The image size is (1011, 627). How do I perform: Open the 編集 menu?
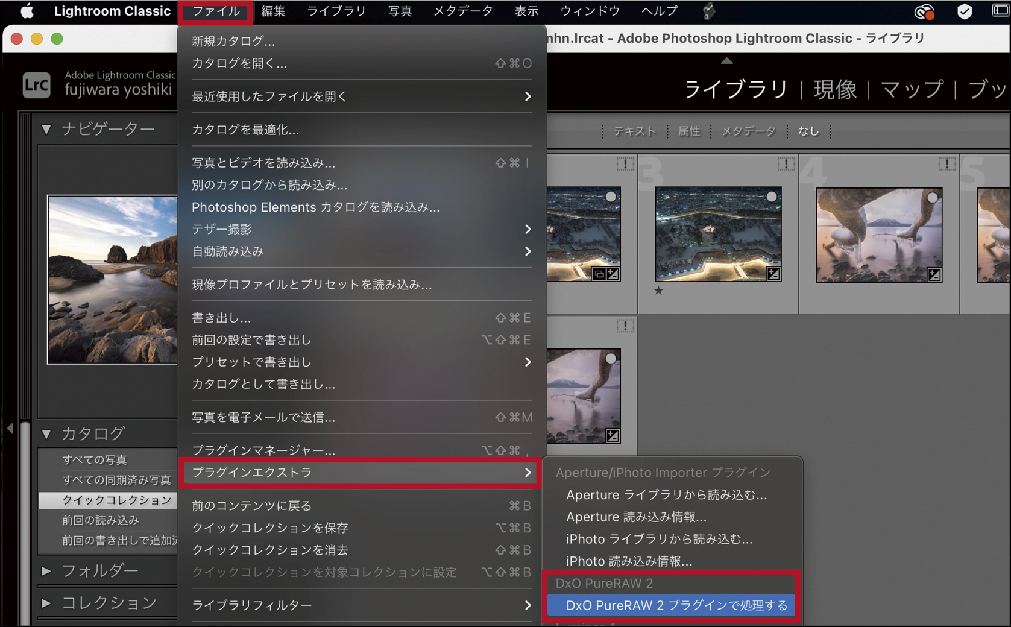[x=273, y=11]
